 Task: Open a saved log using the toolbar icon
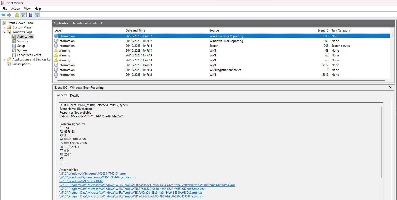[17, 15]
